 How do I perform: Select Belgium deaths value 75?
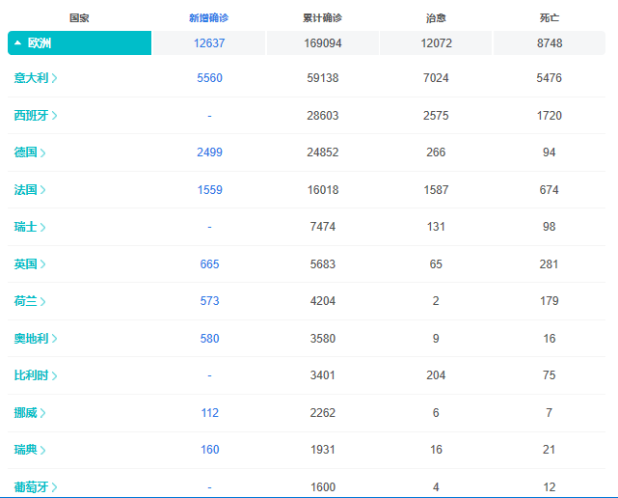tap(549, 374)
